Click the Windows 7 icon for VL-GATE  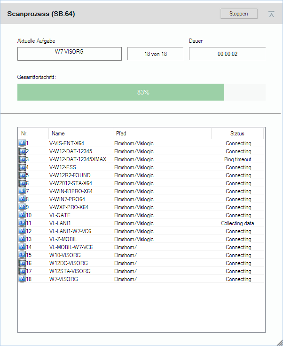[22, 215]
